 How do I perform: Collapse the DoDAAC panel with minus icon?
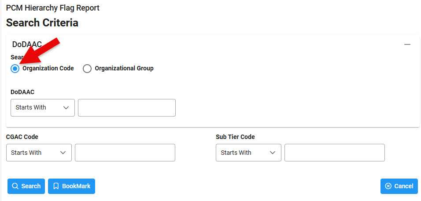(407, 44)
